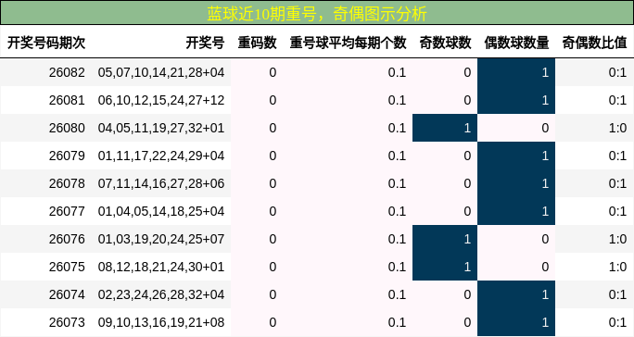634x337 pixels.
Task: Click average value 0.1 in row 26082
Action: pos(397,72)
